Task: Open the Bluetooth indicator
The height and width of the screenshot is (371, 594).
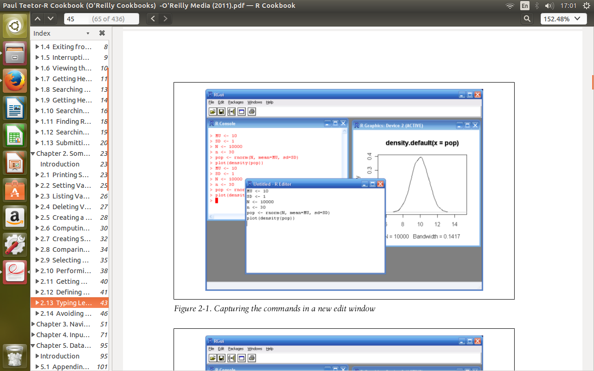Action: [537, 6]
